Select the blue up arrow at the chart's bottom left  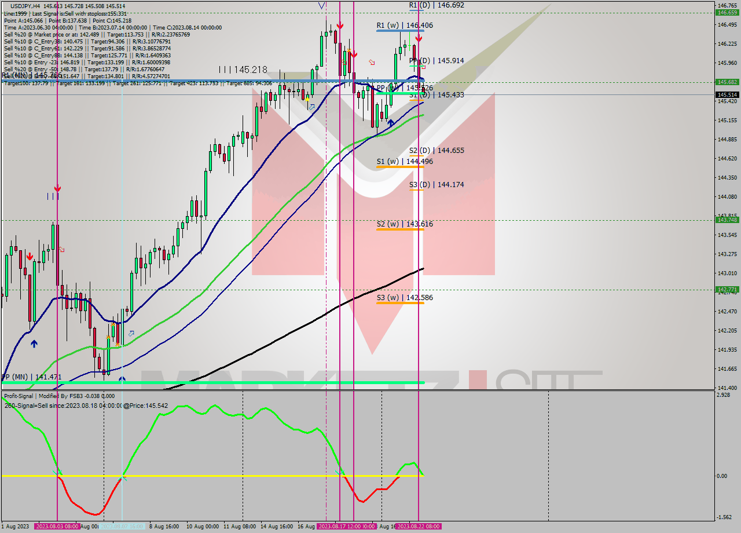pos(34,343)
